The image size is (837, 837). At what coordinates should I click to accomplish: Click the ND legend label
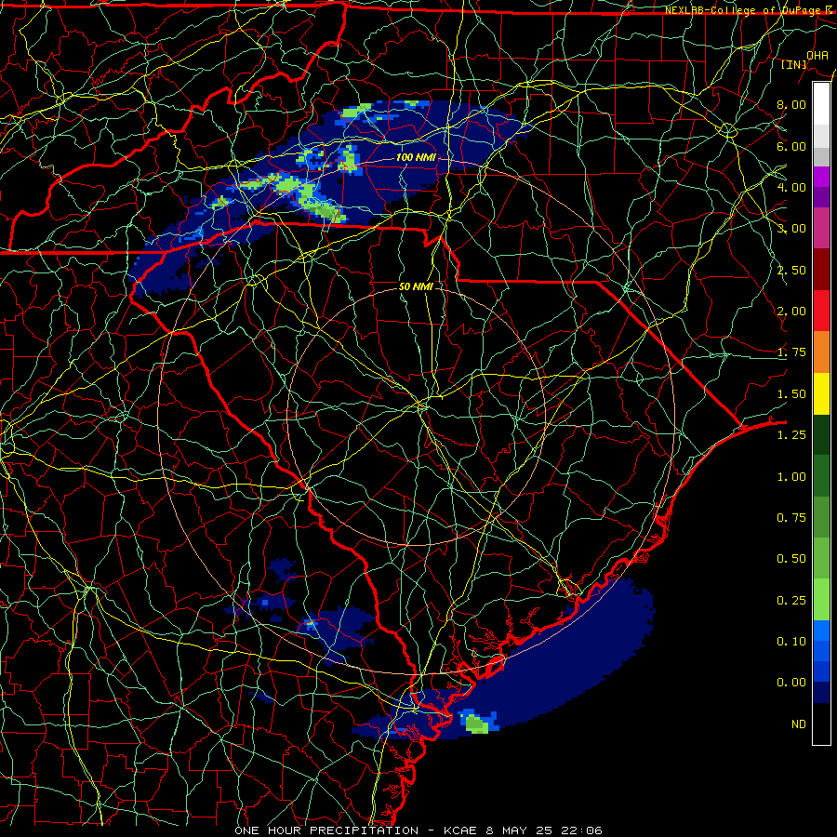point(799,724)
